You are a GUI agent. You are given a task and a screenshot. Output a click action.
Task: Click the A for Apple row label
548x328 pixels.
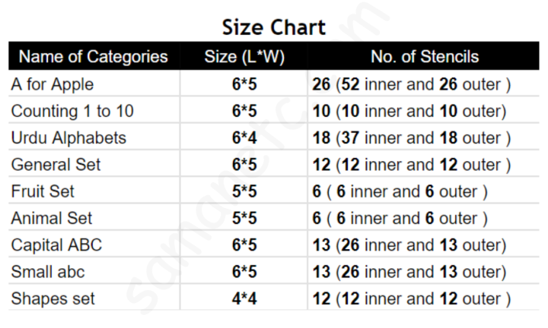coord(53,84)
